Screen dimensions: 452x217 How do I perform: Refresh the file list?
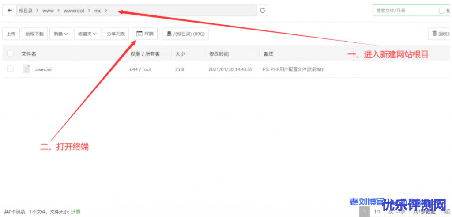click(262, 11)
